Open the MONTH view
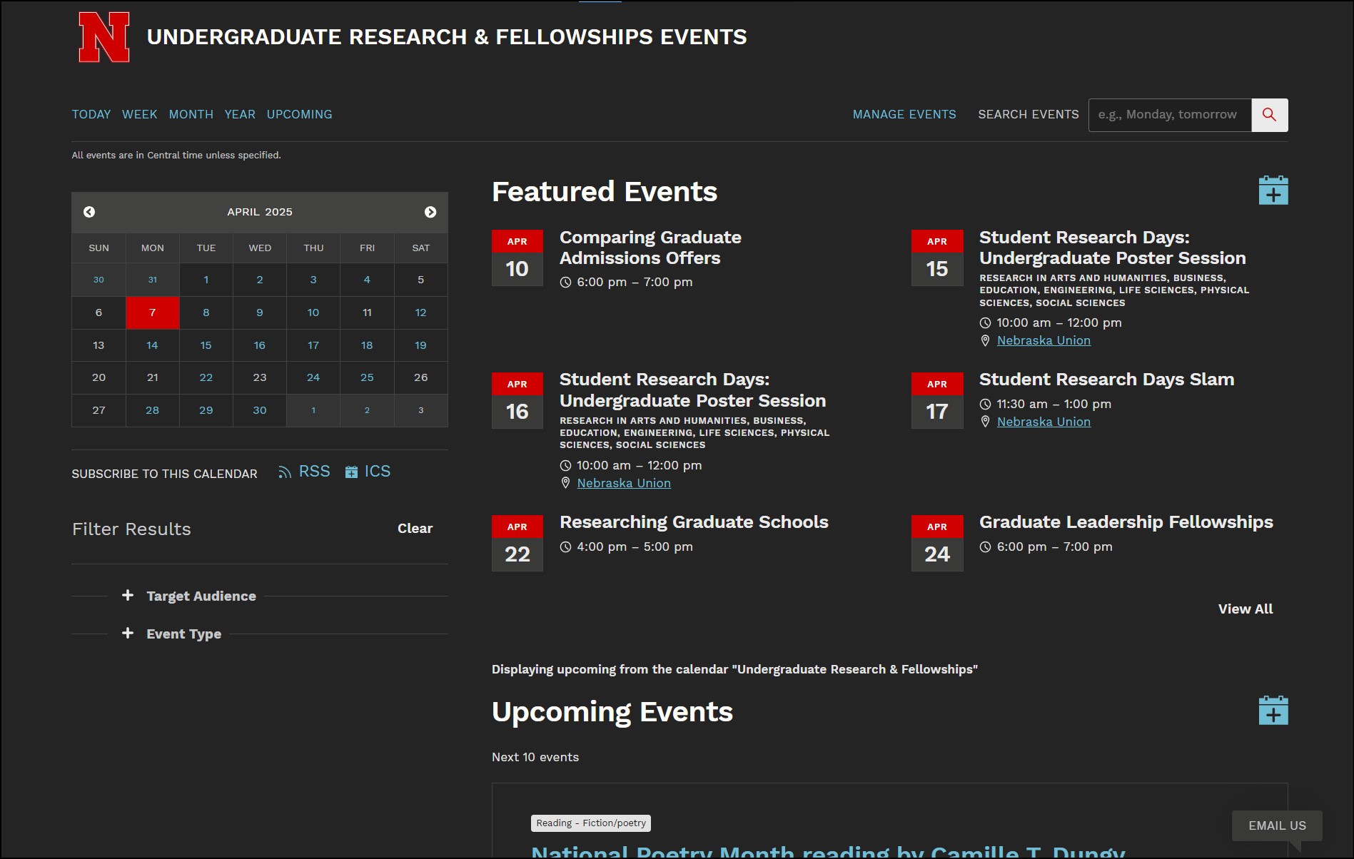1354x859 pixels. pos(191,114)
